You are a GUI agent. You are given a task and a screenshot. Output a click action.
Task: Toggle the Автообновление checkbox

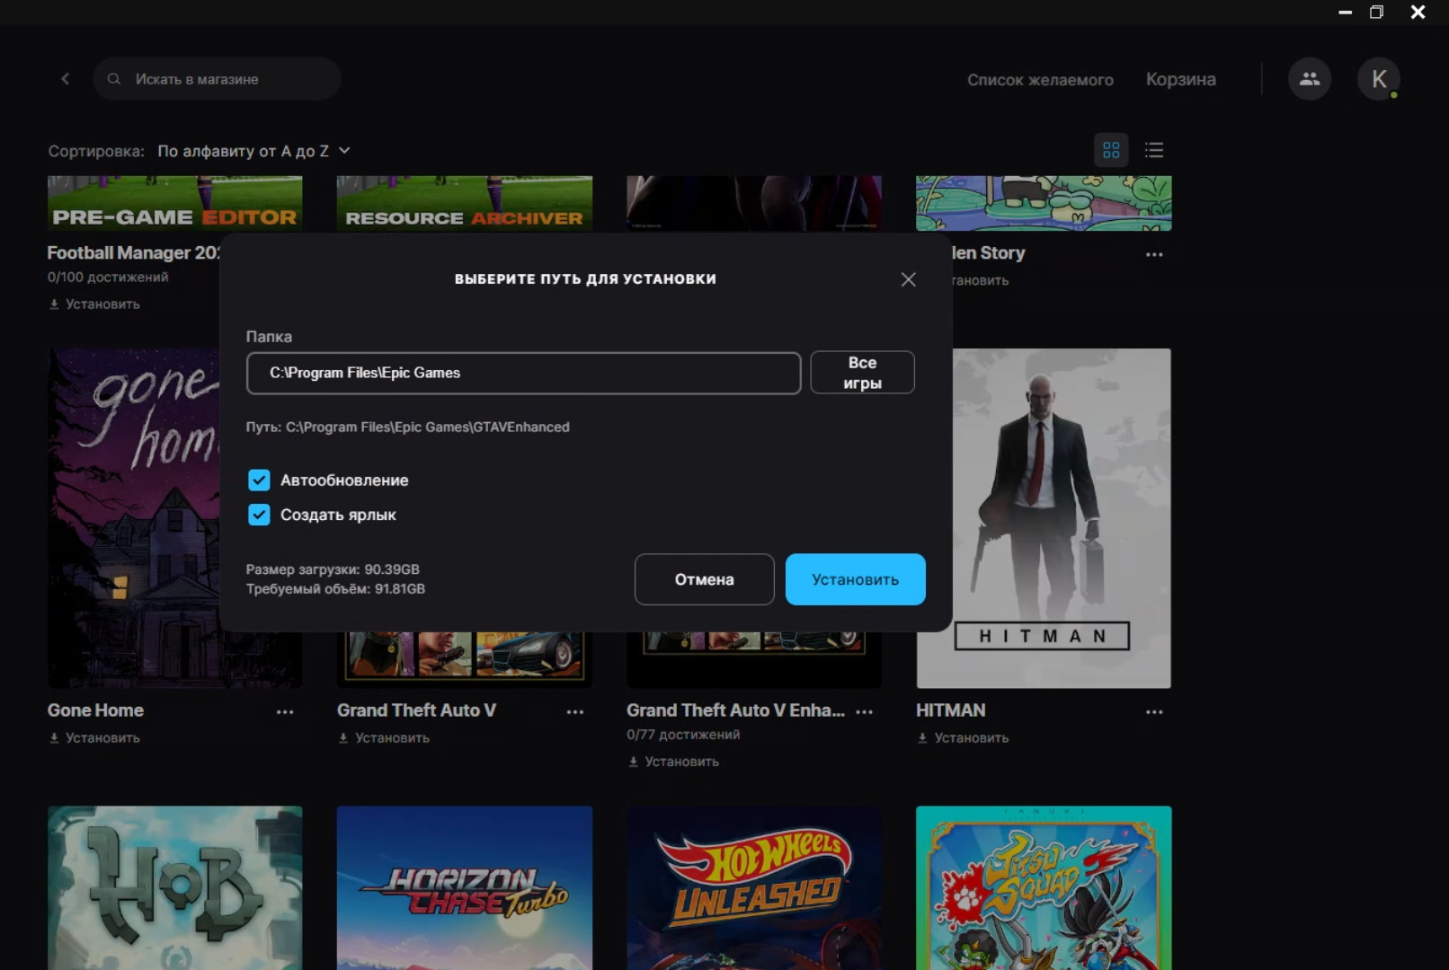(259, 481)
